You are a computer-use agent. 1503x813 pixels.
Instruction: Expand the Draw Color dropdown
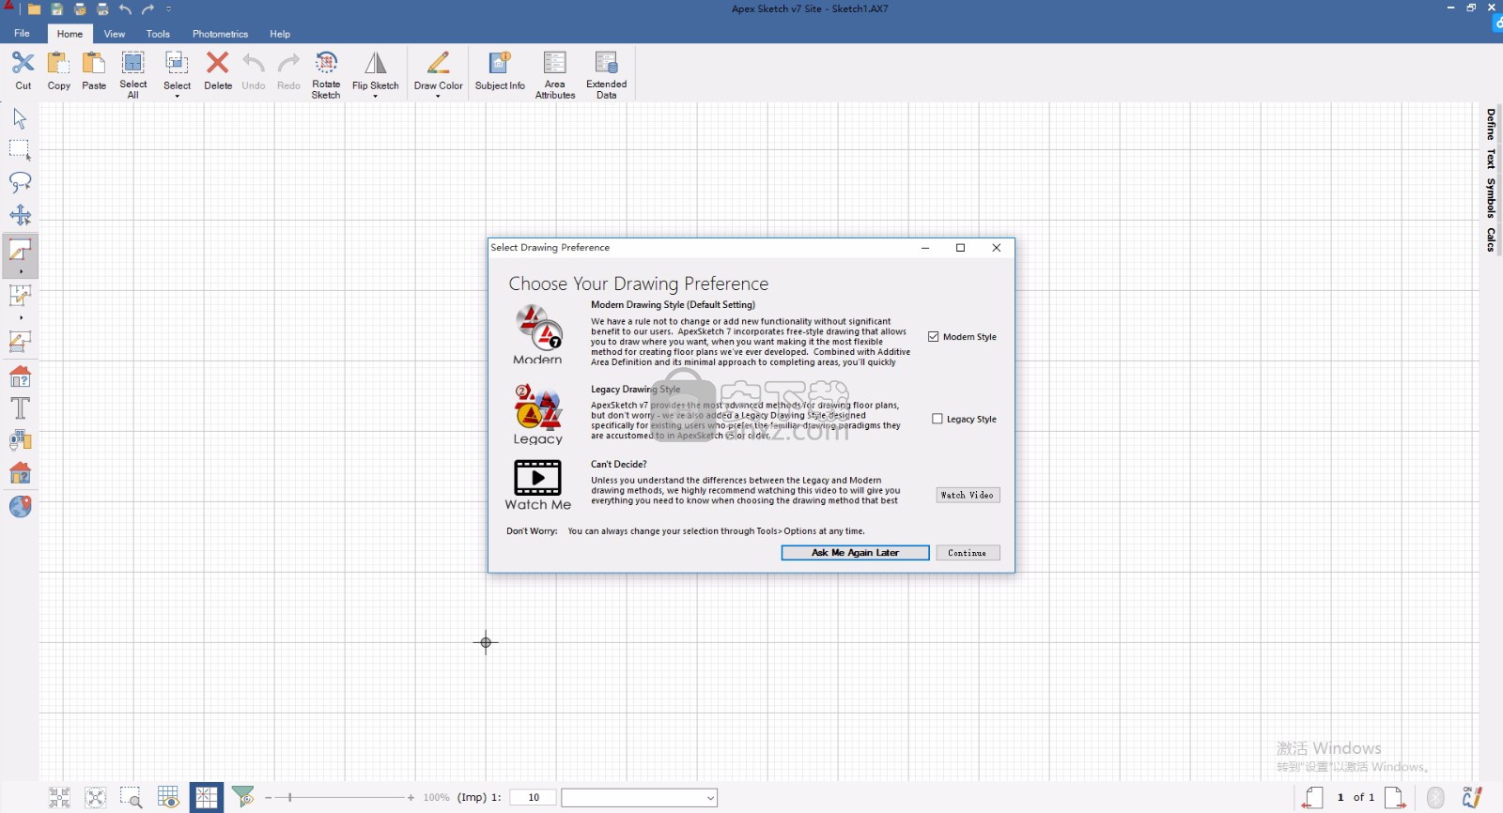(x=438, y=96)
